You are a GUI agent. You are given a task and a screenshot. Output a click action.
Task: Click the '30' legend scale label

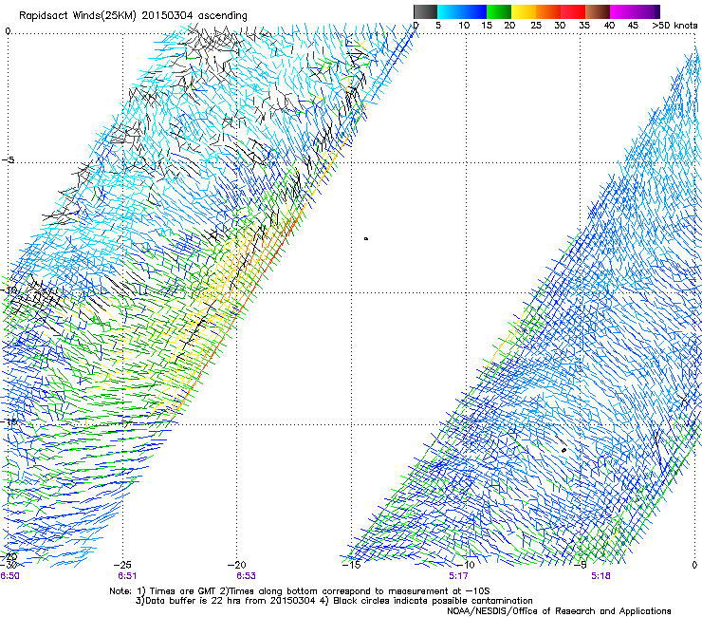point(560,26)
